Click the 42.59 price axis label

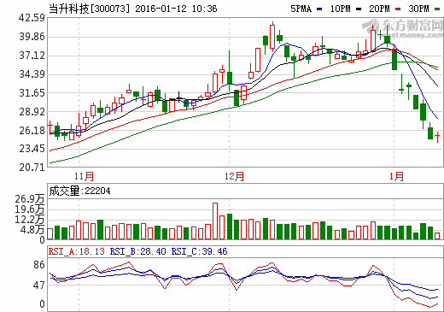coord(32,18)
